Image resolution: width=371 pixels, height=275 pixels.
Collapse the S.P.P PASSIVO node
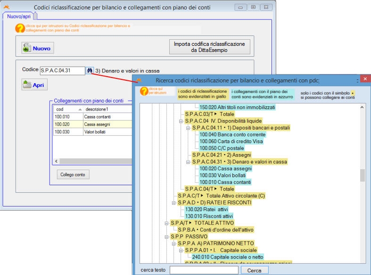tap(166, 237)
